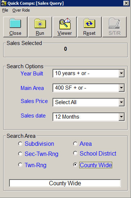Screen dimensions: 131x198
Task: Open the Over Ride menu
Action: coord(21,10)
